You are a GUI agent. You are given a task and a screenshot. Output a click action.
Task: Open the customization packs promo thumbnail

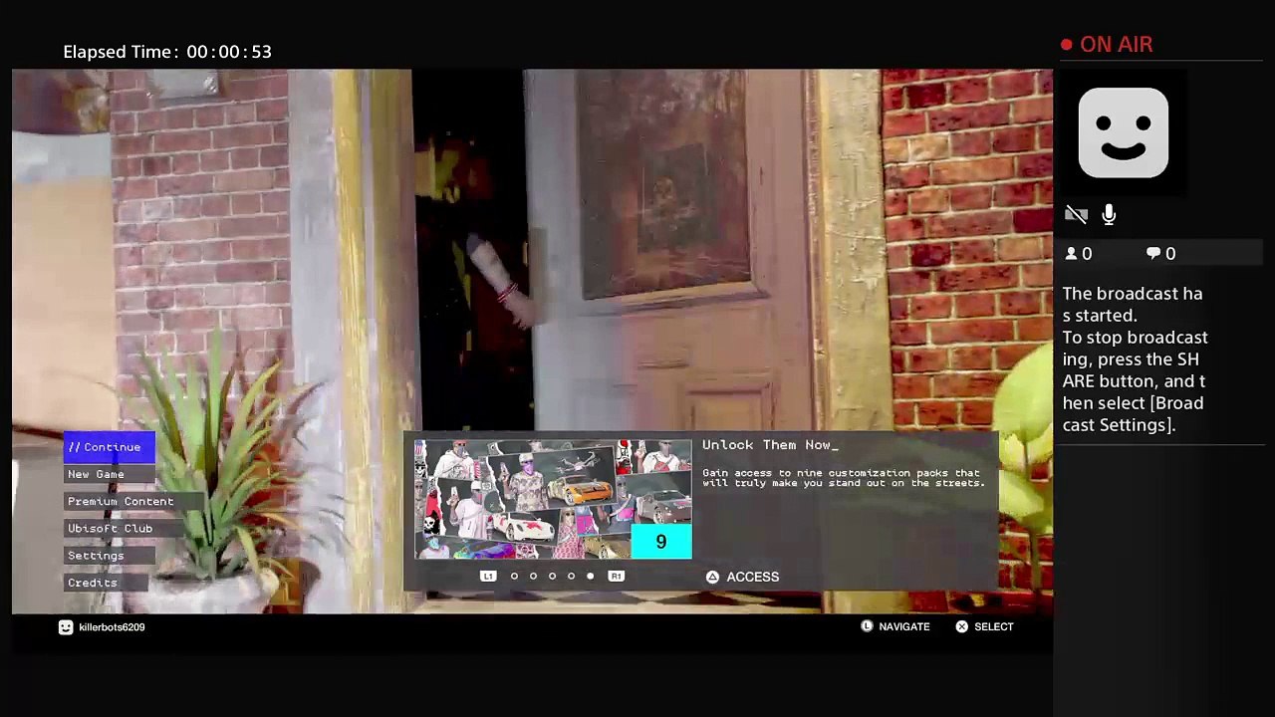pyautogui.click(x=553, y=499)
